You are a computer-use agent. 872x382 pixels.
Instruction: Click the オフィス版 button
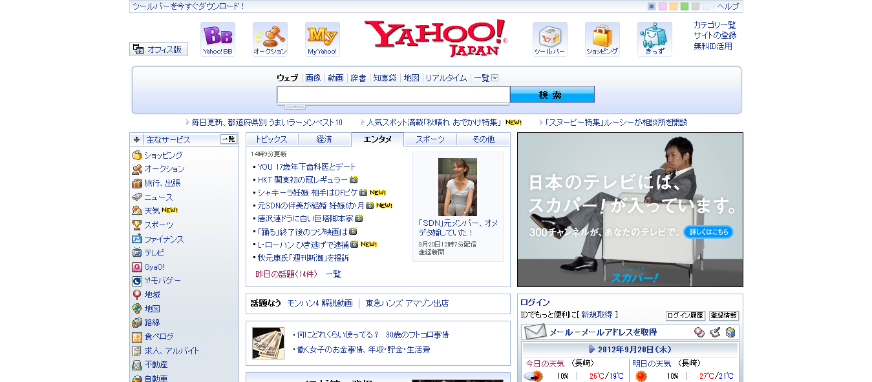[x=158, y=49]
